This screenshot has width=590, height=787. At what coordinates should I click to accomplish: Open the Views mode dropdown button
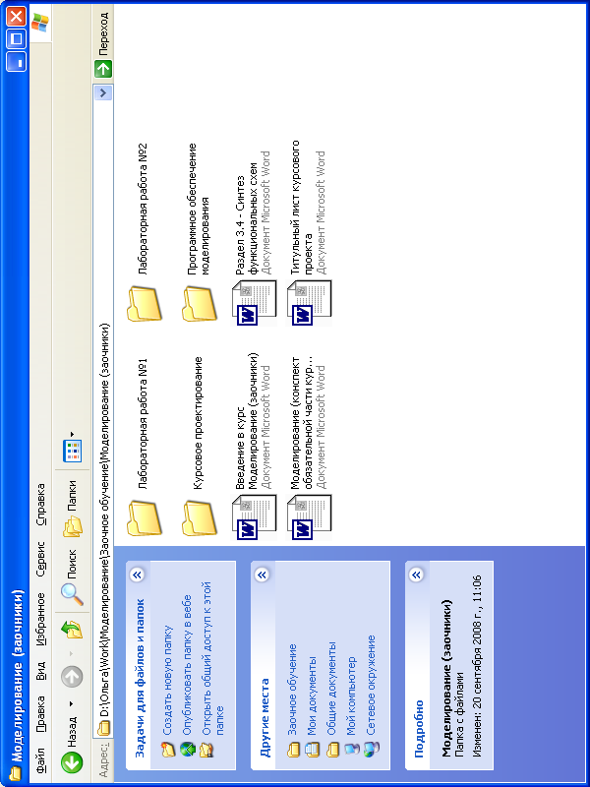(72, 447)
